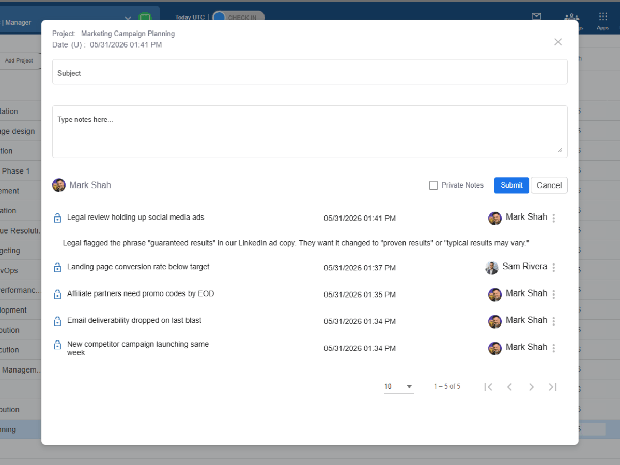Click the Legal flagged note body text

[296, 243]
